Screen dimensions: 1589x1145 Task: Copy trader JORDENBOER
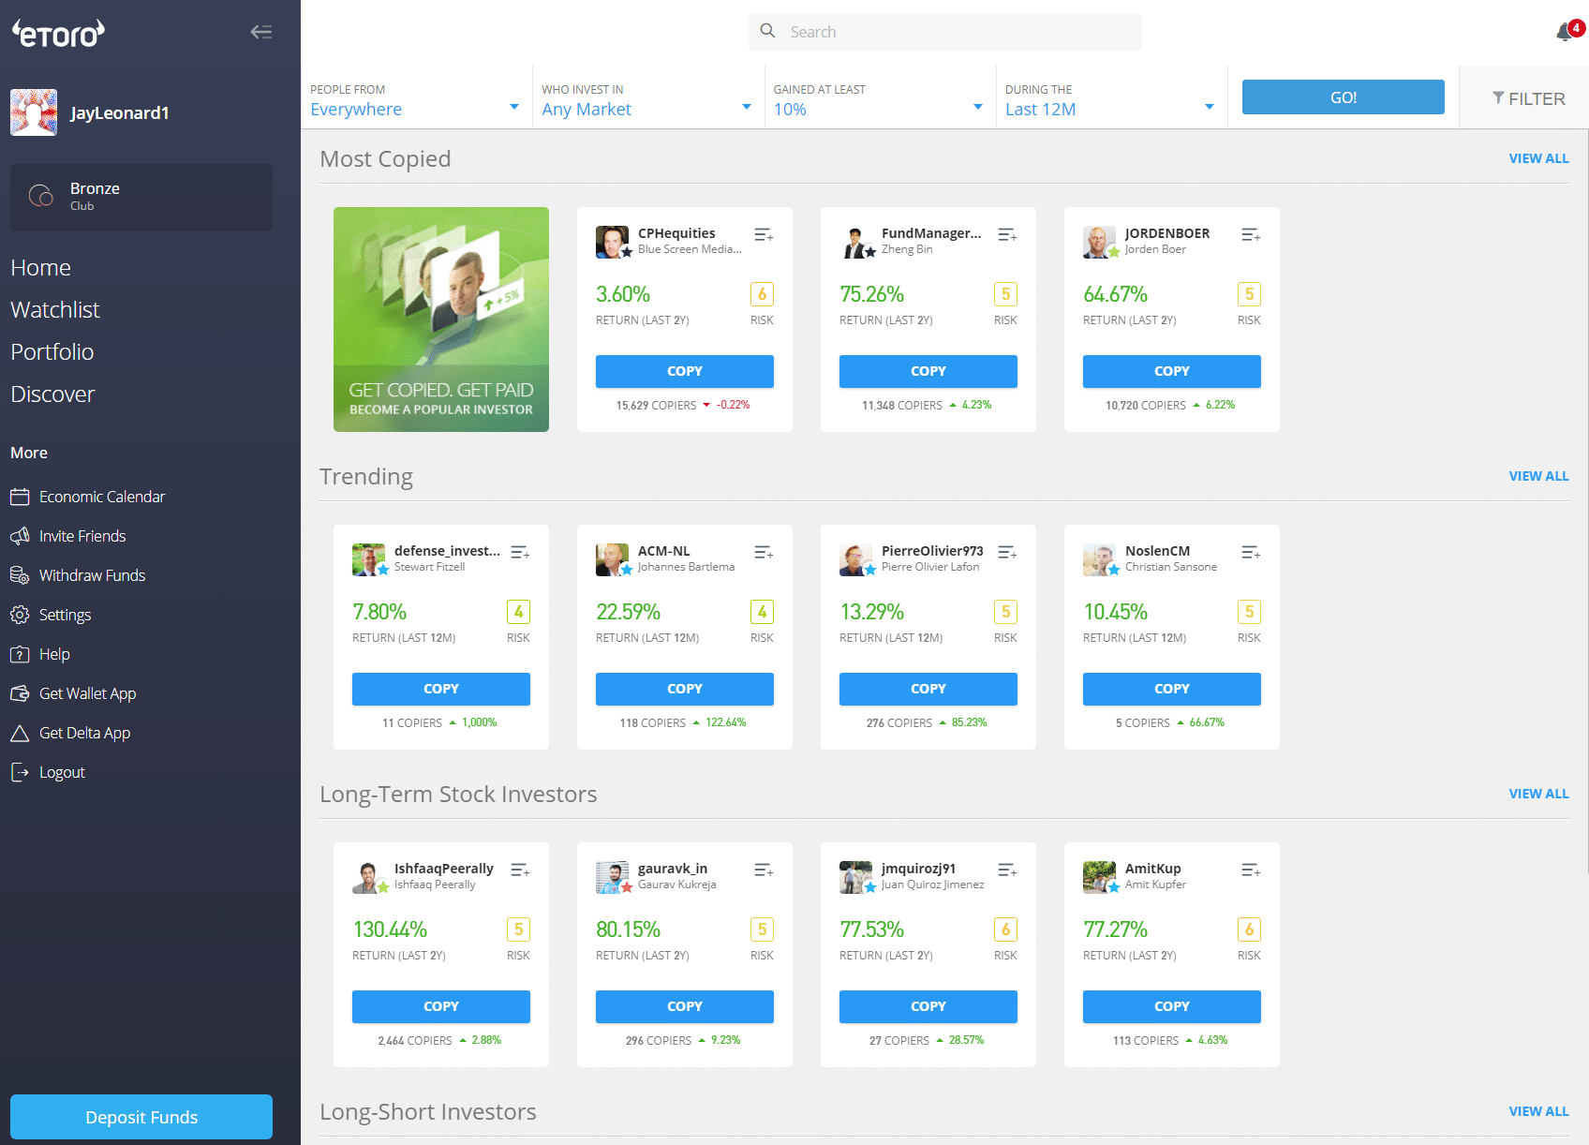(x=1172, y=371)
